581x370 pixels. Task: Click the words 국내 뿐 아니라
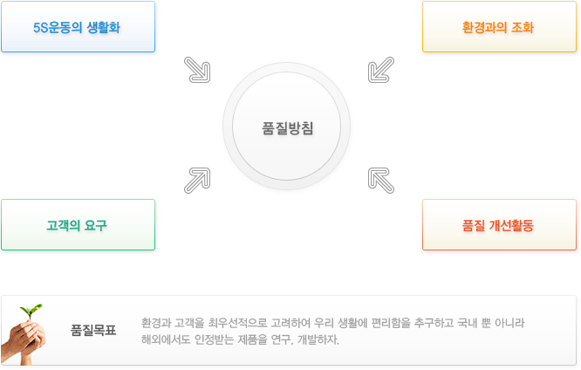[x=491, y=323]
